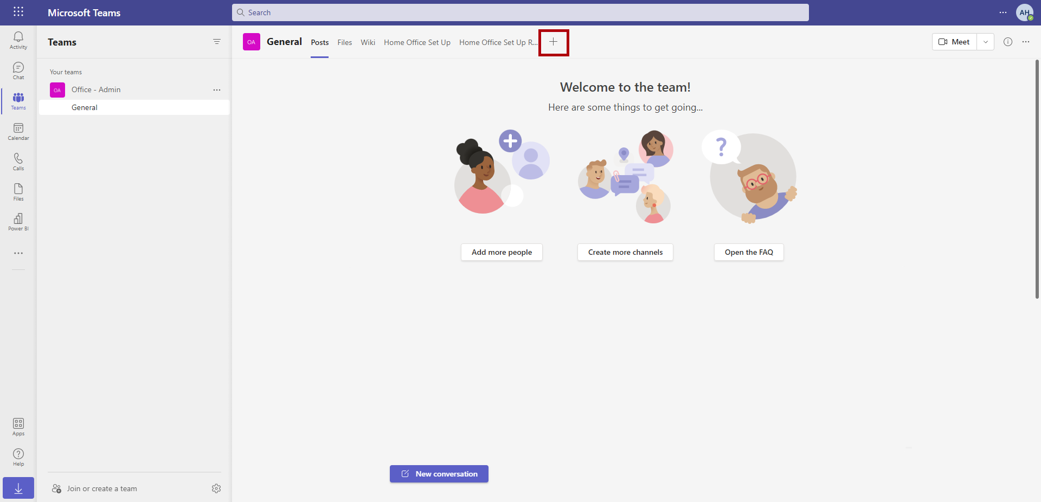Open more options for Office - Admin team
The image size is (1041, 502).
tap(217, 90)
